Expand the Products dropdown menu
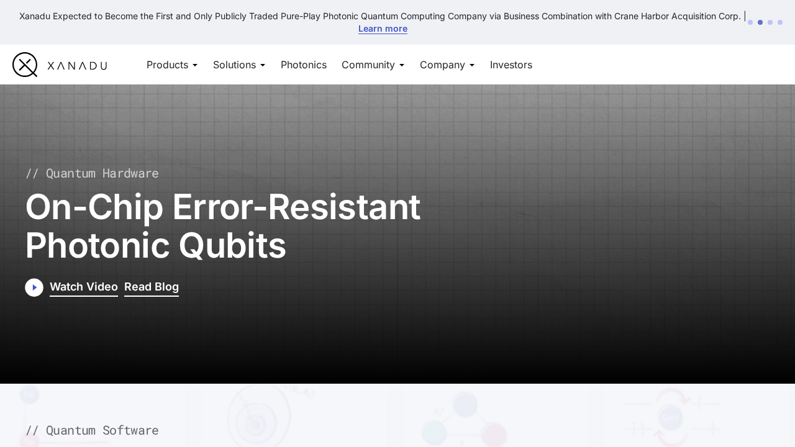The width and height of the screenshot is (795, 447). pos(172,65)
